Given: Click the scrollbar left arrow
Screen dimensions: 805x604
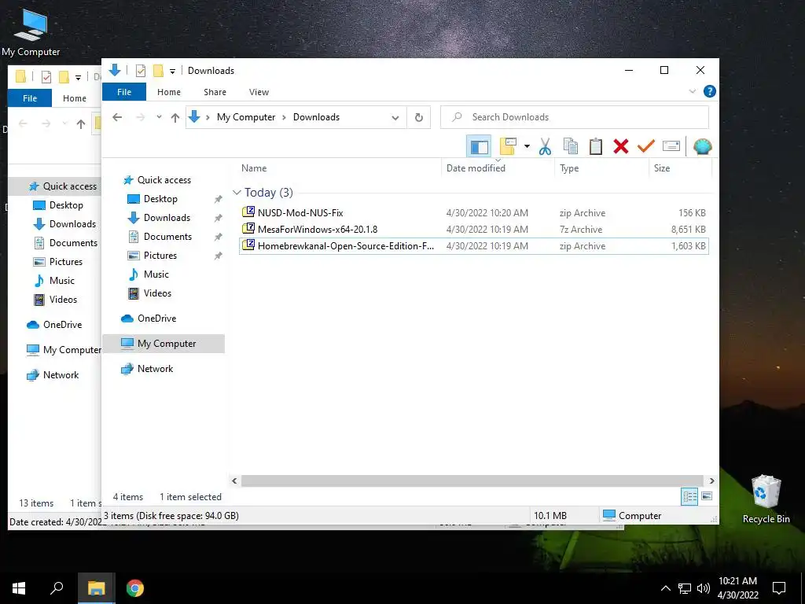Looking at the screenshot, I should point(234,481).
